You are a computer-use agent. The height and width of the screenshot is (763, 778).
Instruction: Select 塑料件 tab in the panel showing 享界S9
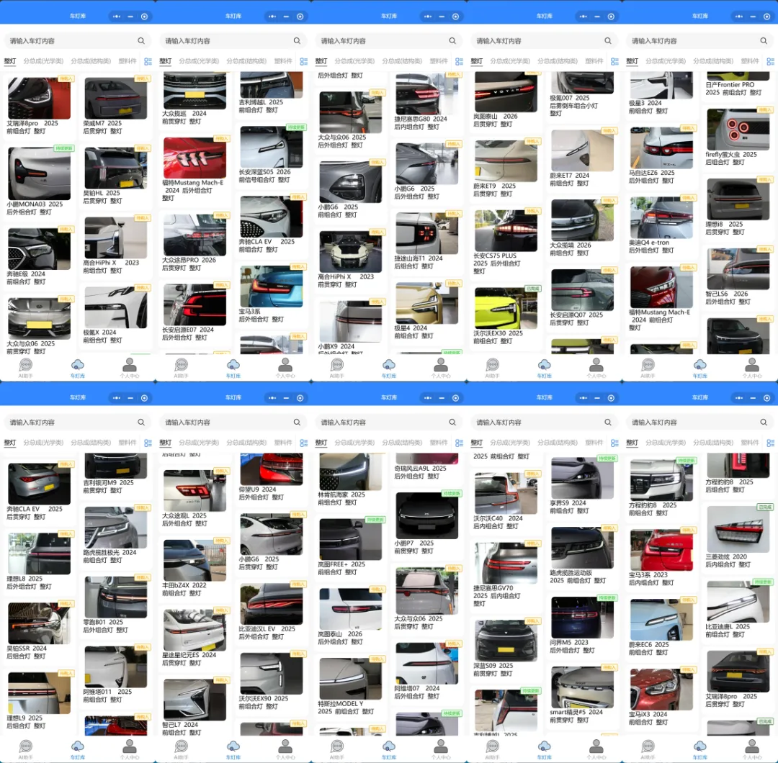point(594,442)
